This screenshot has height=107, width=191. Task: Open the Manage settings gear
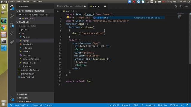[12, 99]
